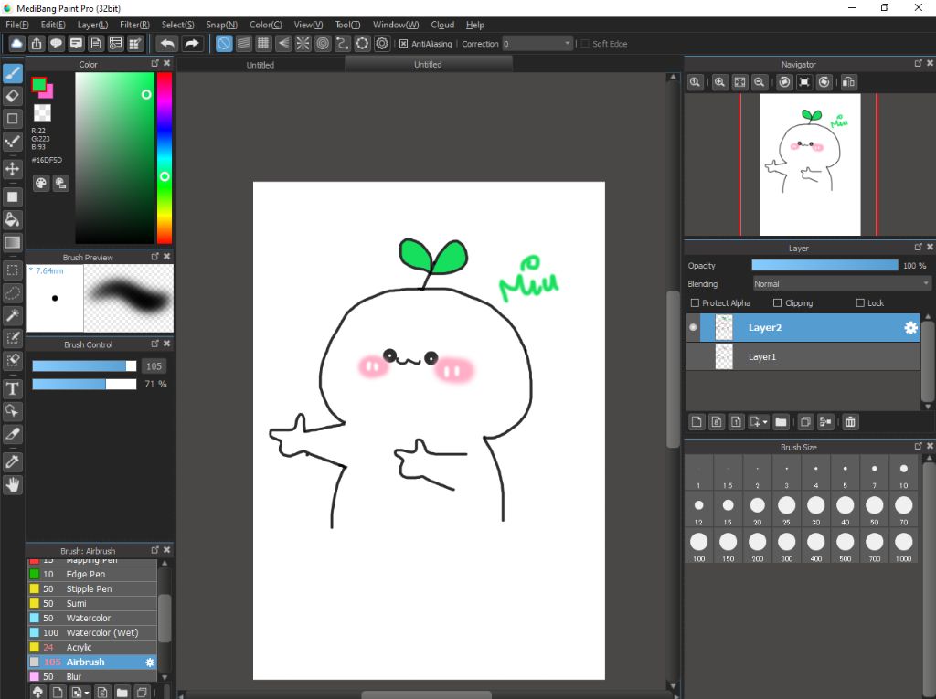Delete the selected layer with trash icon
936x699 pixels.
[850, 422]
